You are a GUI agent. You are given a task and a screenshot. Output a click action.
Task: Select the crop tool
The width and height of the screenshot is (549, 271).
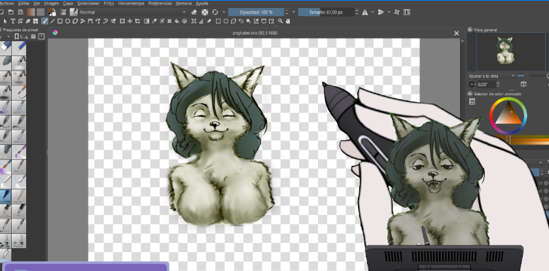pyautogui.click(x=137, y=22)
